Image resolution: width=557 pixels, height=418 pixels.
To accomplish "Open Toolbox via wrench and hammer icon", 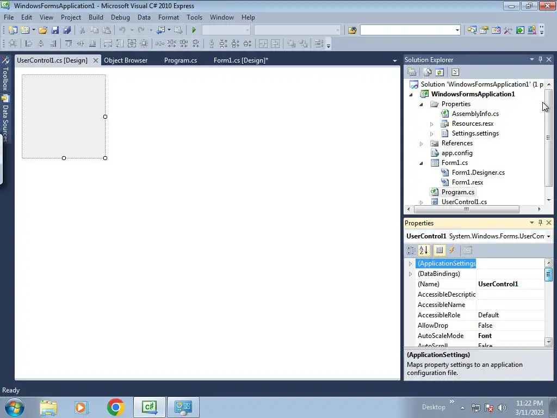I will point(508,30).
